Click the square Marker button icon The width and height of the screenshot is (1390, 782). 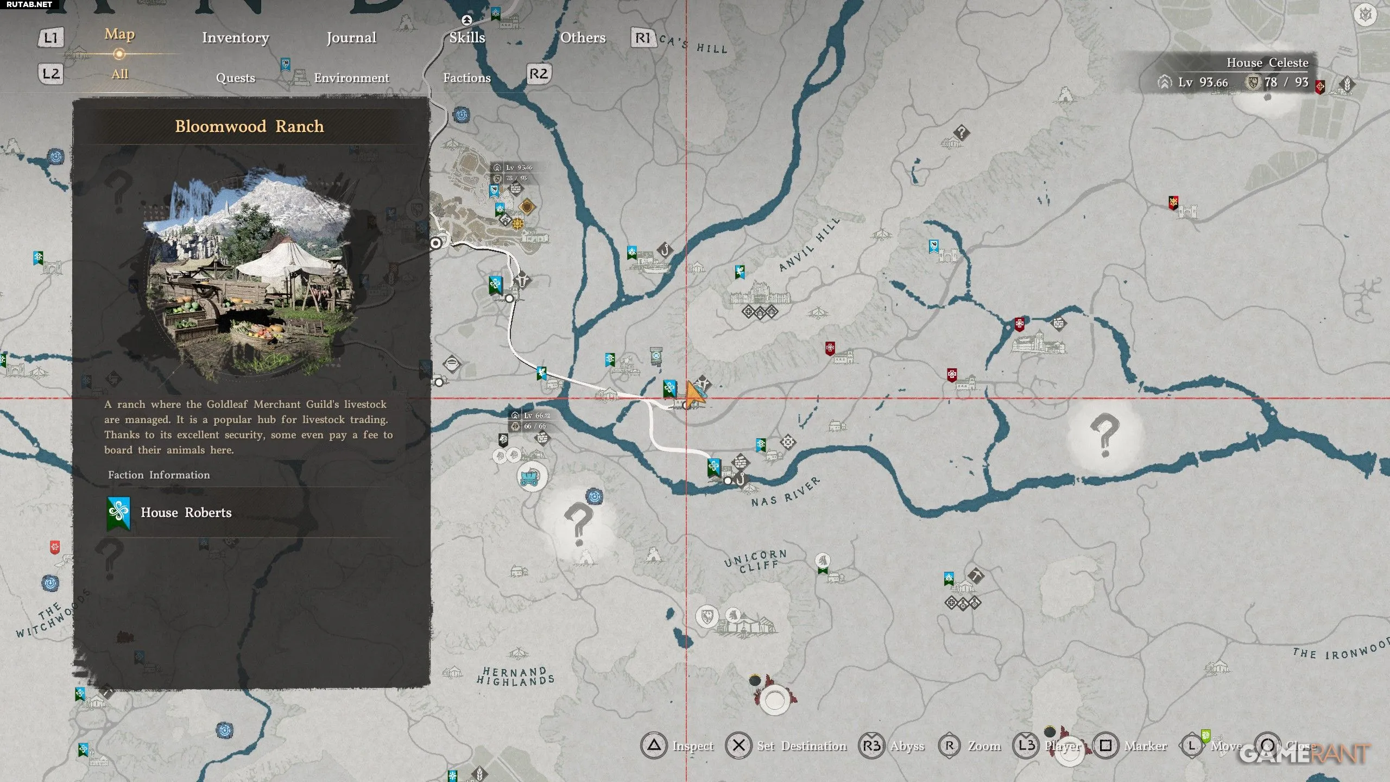point(1105,746)
